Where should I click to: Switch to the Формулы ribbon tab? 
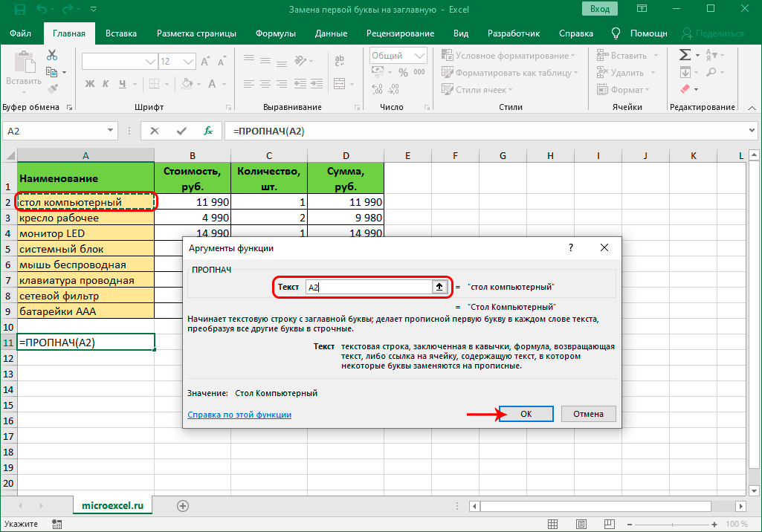275,33
